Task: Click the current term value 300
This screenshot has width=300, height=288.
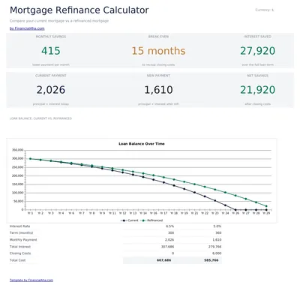Action: [x=171, y=232]
